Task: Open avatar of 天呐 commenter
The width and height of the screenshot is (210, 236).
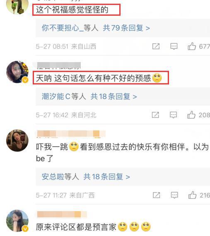Action: (17, 72)
